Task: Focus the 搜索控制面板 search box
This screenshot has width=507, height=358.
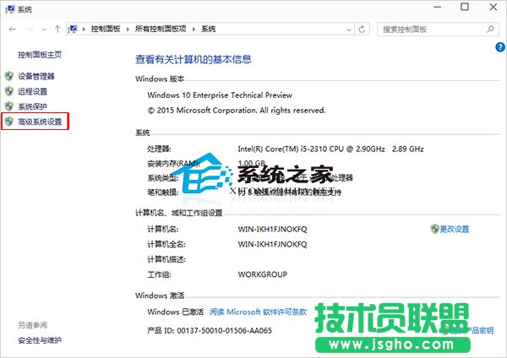Action: (x=438, y=30)
